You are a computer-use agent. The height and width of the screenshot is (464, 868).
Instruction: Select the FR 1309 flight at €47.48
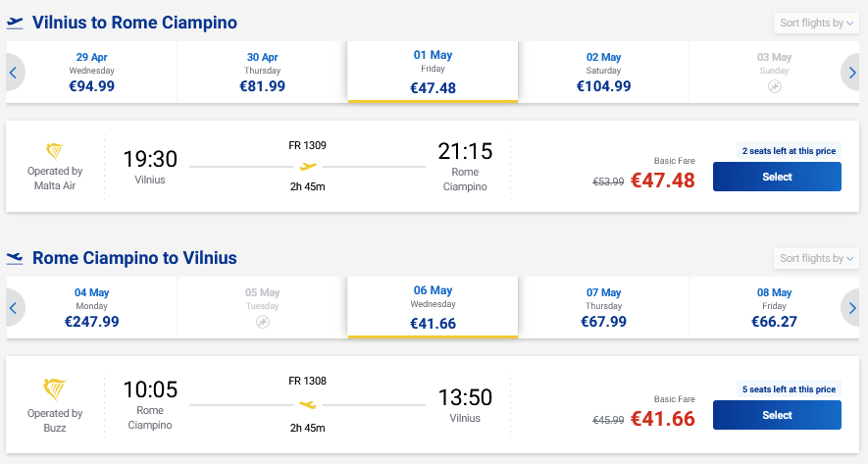point(777,177)
